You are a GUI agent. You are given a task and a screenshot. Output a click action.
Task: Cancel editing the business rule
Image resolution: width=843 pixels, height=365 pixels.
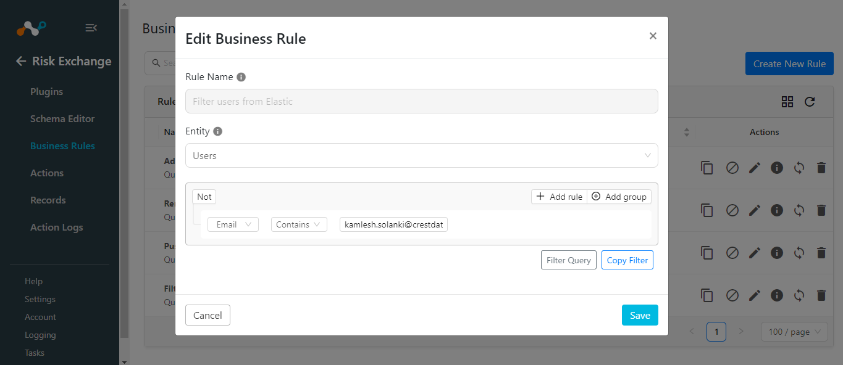tap(208, 315)
